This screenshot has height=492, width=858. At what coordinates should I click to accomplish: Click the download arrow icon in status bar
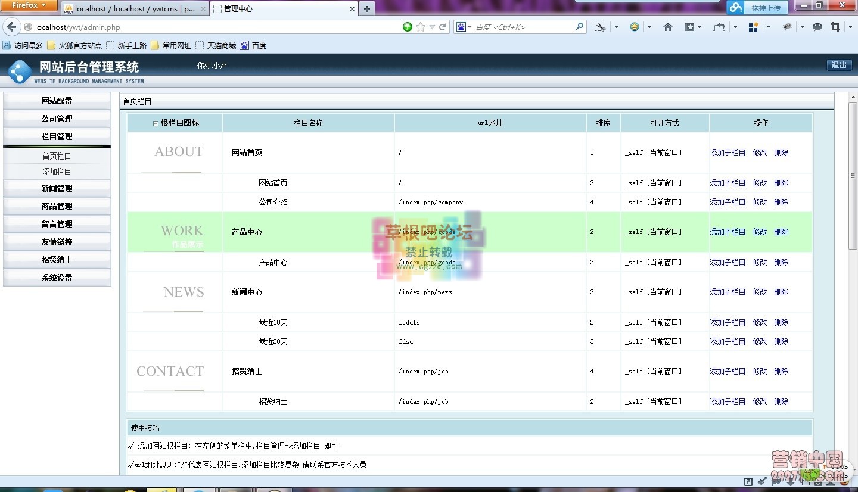(790, 481)
